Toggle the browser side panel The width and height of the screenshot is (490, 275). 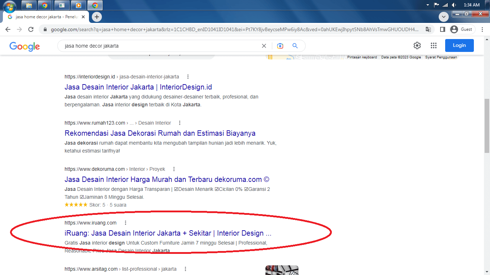tap(443, 29)
